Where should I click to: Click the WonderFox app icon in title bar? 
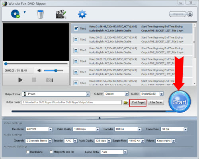5,4
